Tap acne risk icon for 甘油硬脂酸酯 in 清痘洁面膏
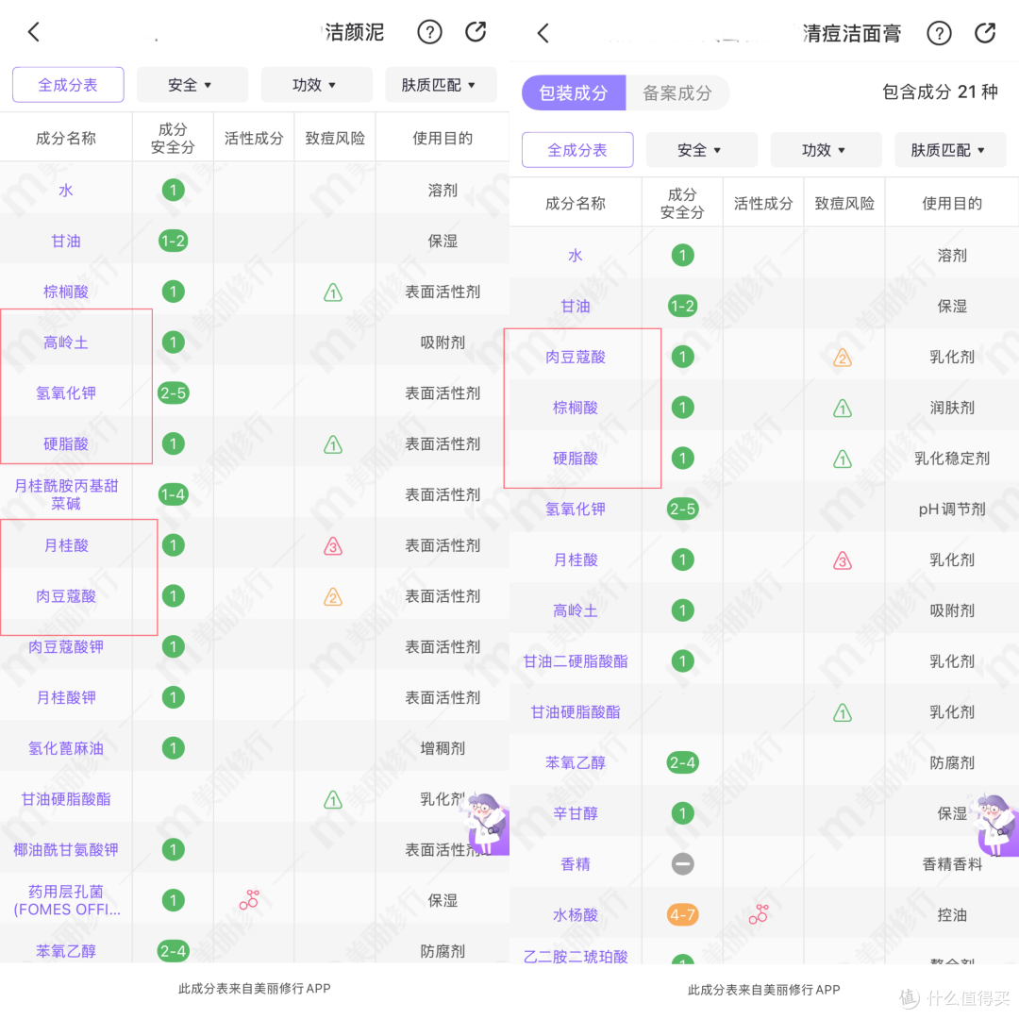Screen dimensions: 1019x1019 click(x=843, y=713)
